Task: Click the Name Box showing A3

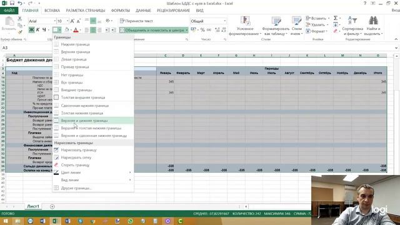Action: click(26, 47)
